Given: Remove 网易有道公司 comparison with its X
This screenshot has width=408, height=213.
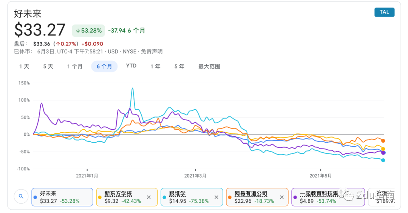Looking at the screenshot, I should [281, 197].
